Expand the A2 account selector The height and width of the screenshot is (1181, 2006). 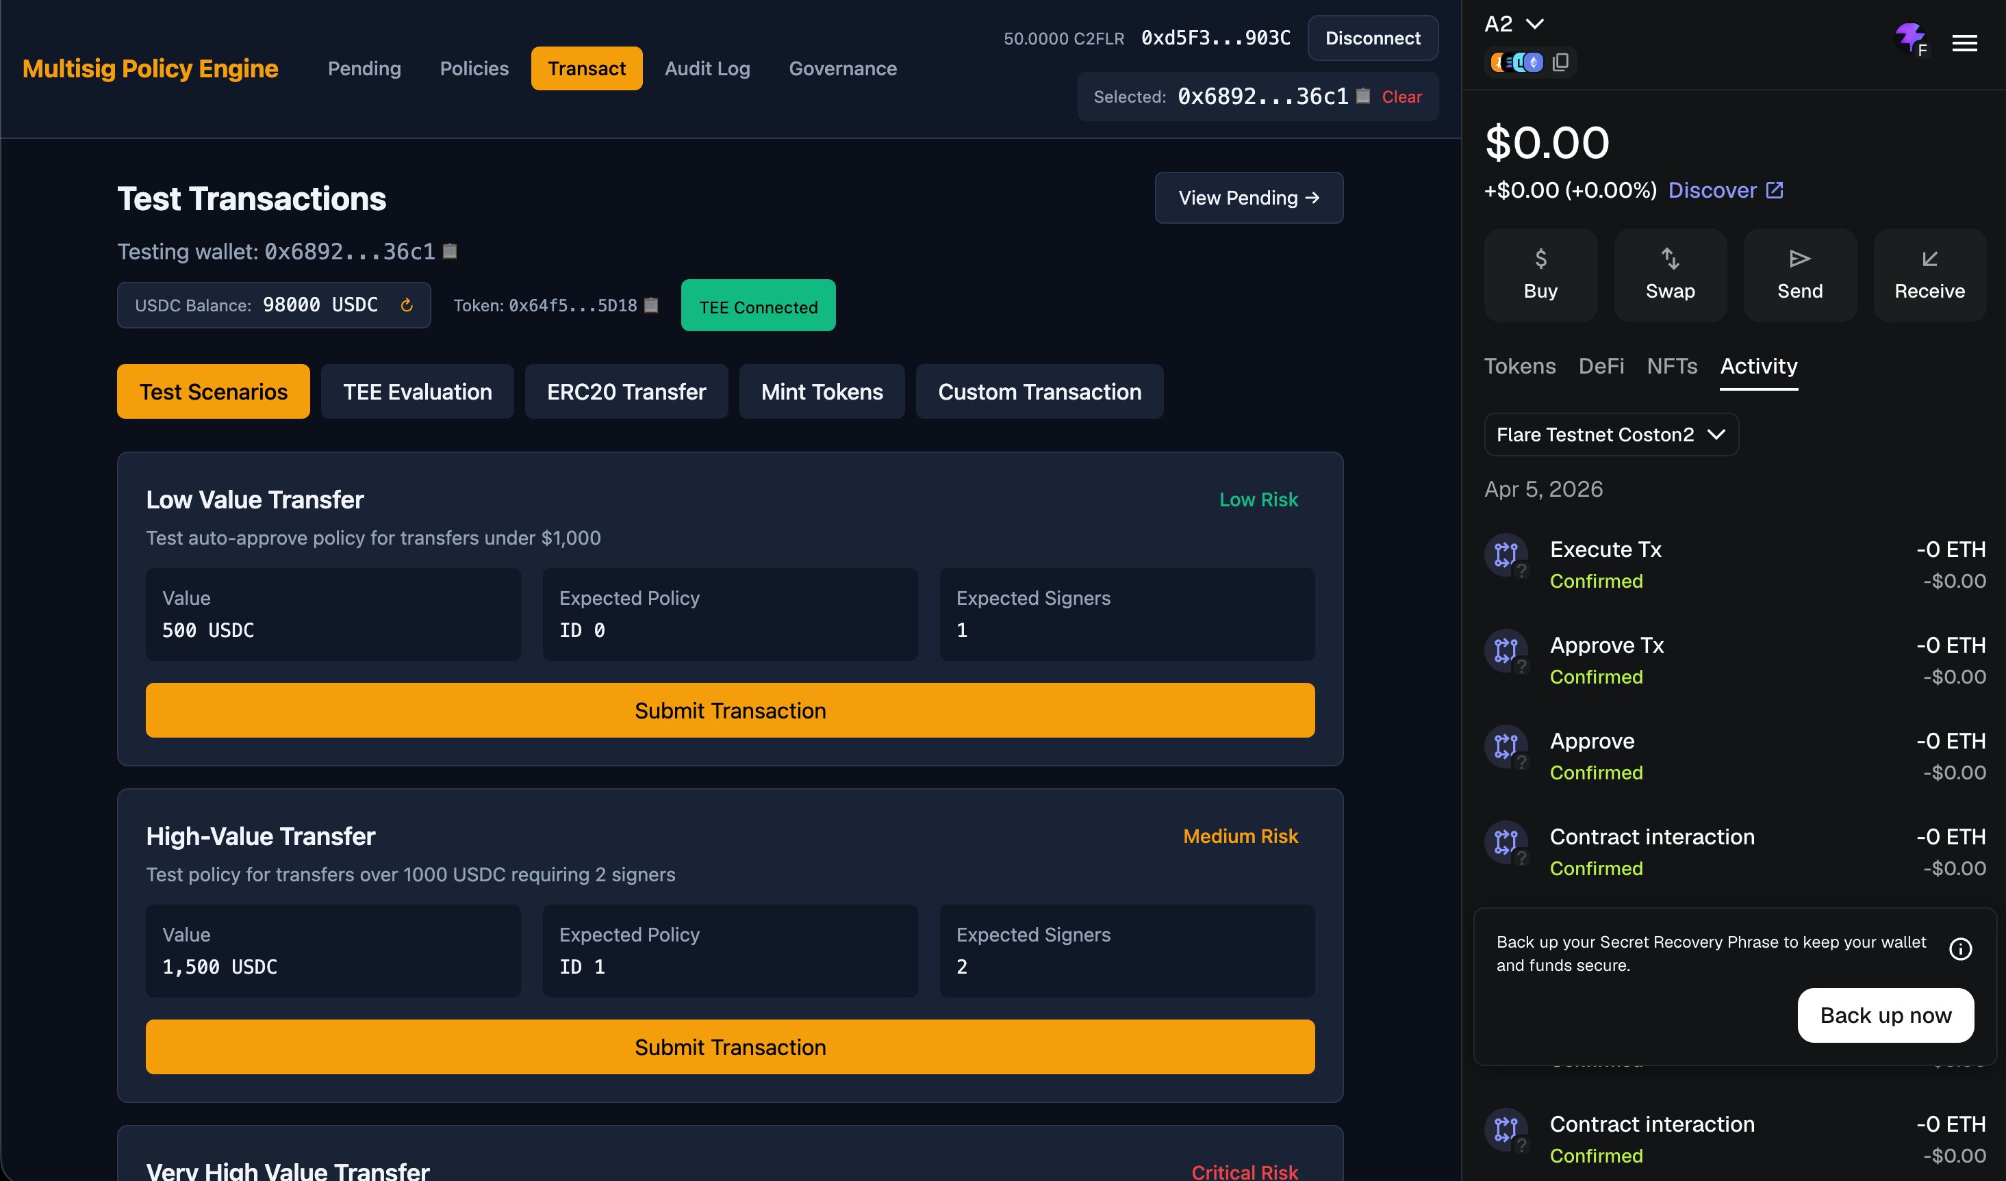pos(1515,24)
